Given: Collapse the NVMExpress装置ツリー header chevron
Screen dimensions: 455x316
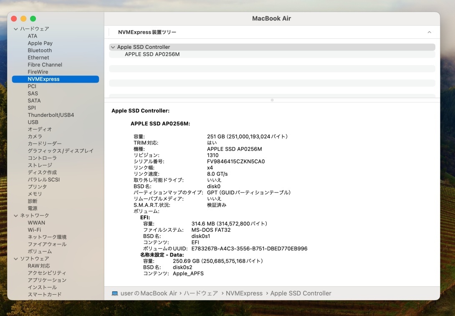Looking at the screenshot, I should (429, 32).
